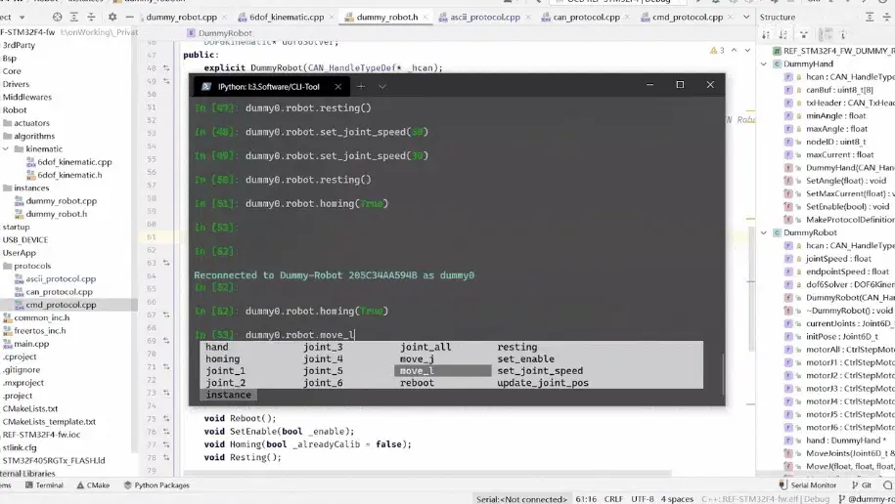Viewport: 895px width, 504px height.
Task: Select homing in autocomplete popup
Action: [223, 358]
